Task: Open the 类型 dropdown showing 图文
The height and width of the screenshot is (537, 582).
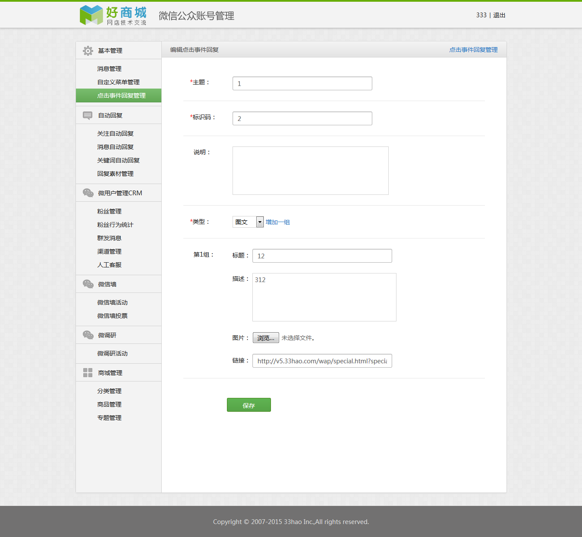Action: [x=248, y=222]
